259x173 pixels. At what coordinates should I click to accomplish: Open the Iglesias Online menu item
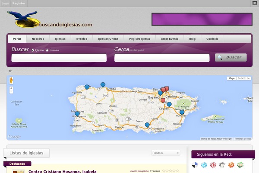pyautogui.click(x=108, y=39)
